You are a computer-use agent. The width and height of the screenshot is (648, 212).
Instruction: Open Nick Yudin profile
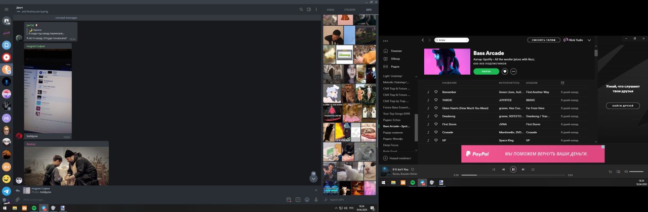pyautogui.click(x=573, y=40)
